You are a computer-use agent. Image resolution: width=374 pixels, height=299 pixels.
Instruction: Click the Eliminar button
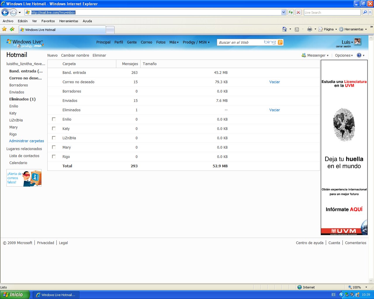tap(99, 55)
